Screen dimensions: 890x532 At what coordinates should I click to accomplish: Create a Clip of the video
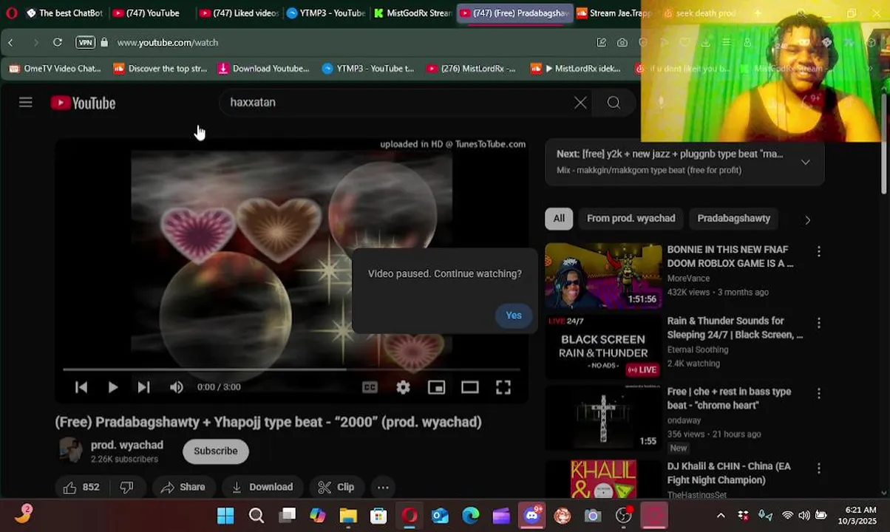tap(336, 487)
